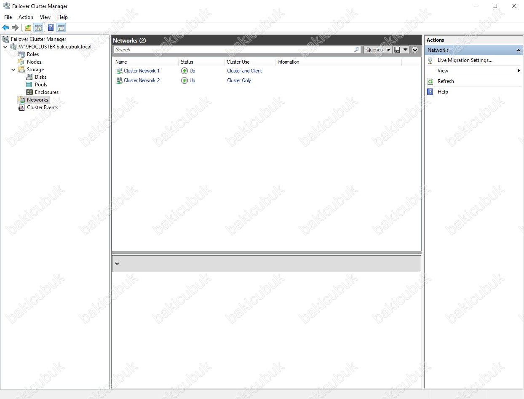Open the Roles node in the tree
The height and width of the screenshot is (399, 524).
[x=32, y=54]
